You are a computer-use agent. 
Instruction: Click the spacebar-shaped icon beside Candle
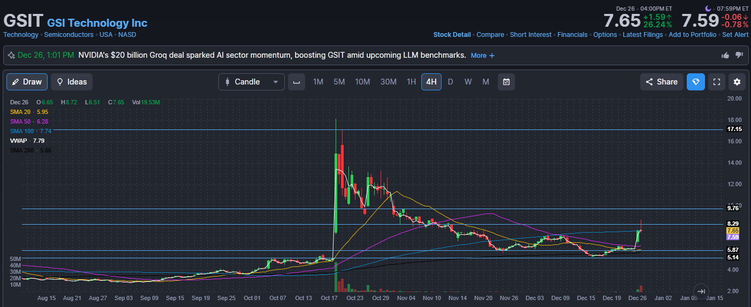(x=297, y=82)
